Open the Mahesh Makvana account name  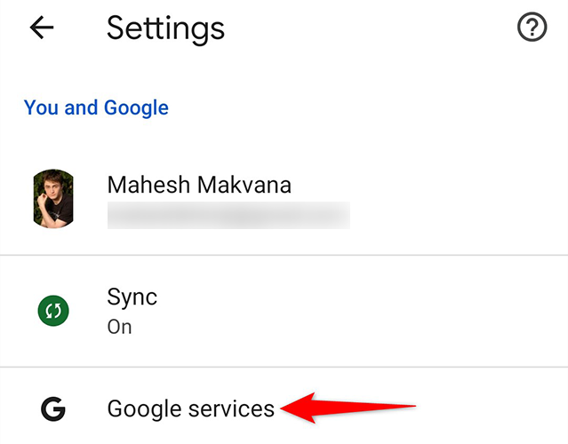(199, 185)
